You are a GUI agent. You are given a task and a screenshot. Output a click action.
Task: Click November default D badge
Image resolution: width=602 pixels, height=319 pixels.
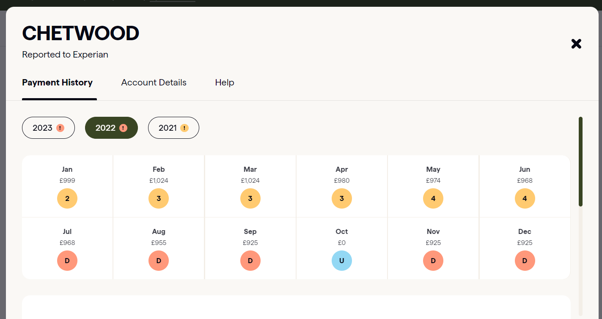pos(433,261)
